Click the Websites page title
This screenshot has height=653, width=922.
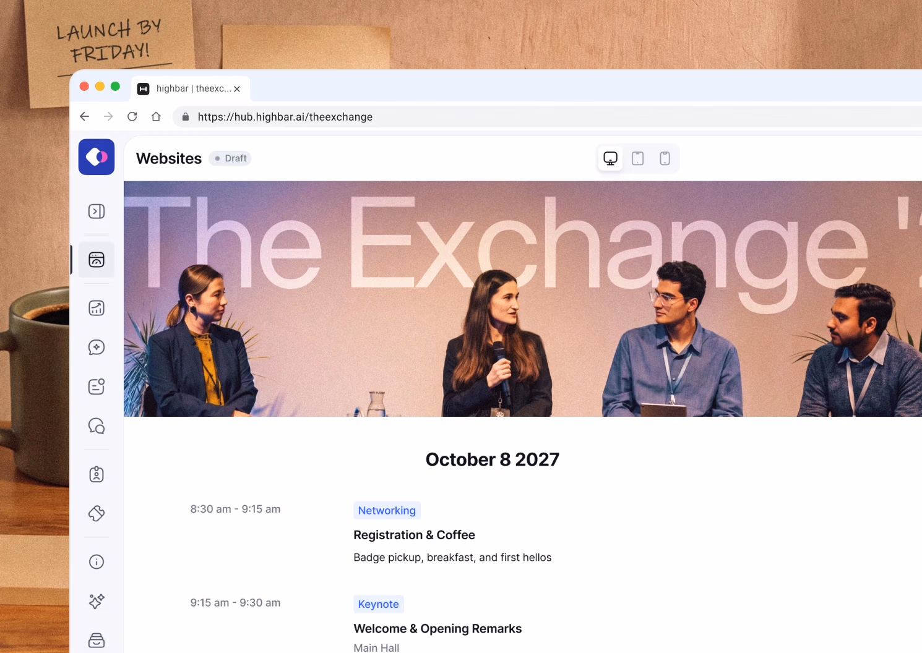pyautogui.click(x=169, y=158)
